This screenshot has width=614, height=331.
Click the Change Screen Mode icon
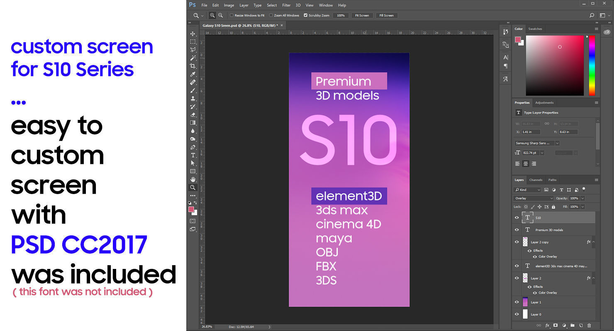[x=192, y=229]
